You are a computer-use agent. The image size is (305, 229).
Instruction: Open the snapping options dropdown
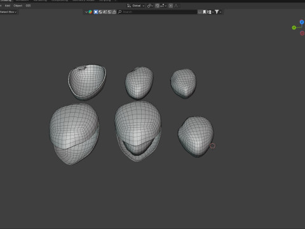pyautogui.click(x=163, y=6)
